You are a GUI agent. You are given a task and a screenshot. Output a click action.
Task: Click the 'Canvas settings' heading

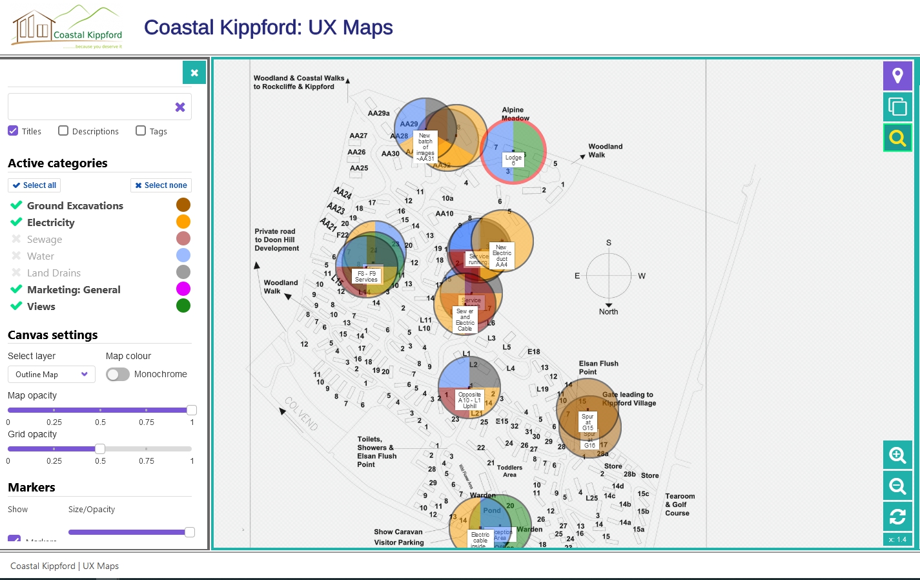click(53, 335)
